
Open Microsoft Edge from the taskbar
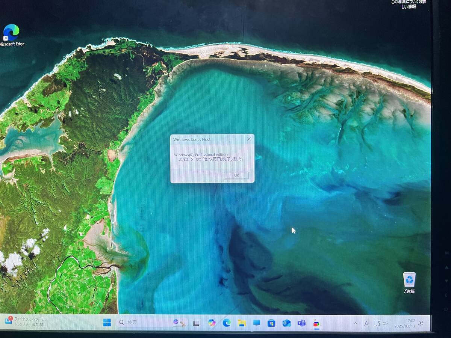(226, 323)
